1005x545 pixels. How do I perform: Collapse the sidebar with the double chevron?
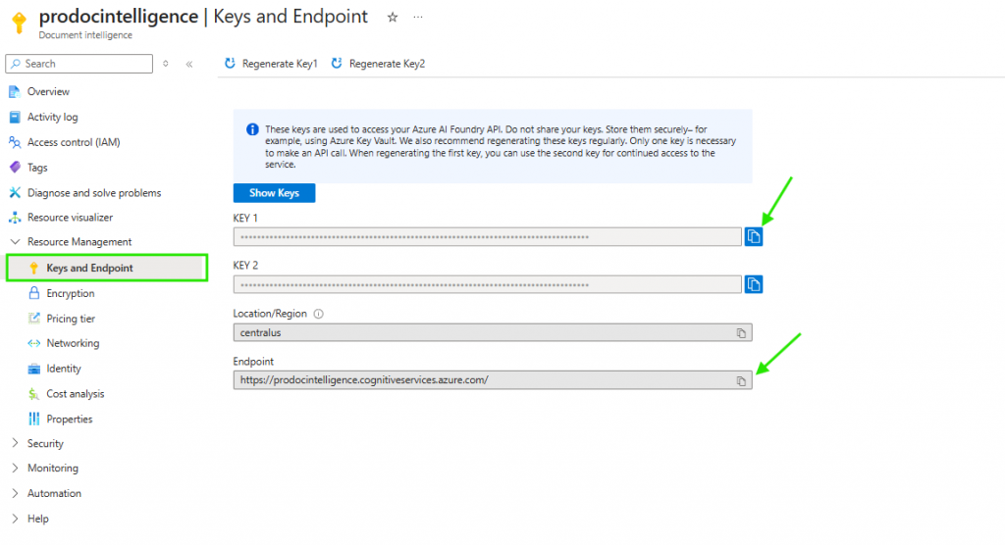(x=189, y=64)
